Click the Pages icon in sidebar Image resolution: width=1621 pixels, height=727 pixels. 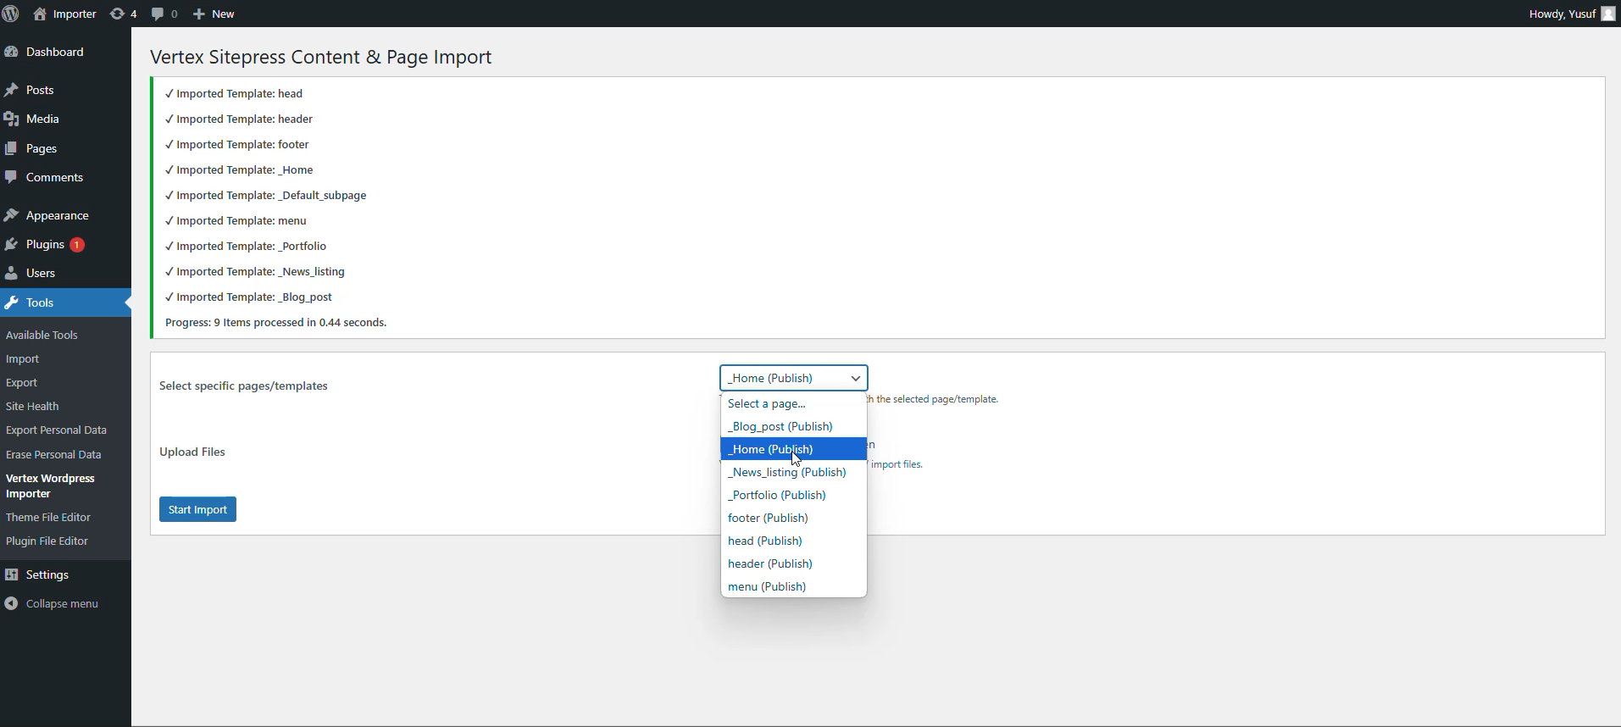click(x=11, y=148)
